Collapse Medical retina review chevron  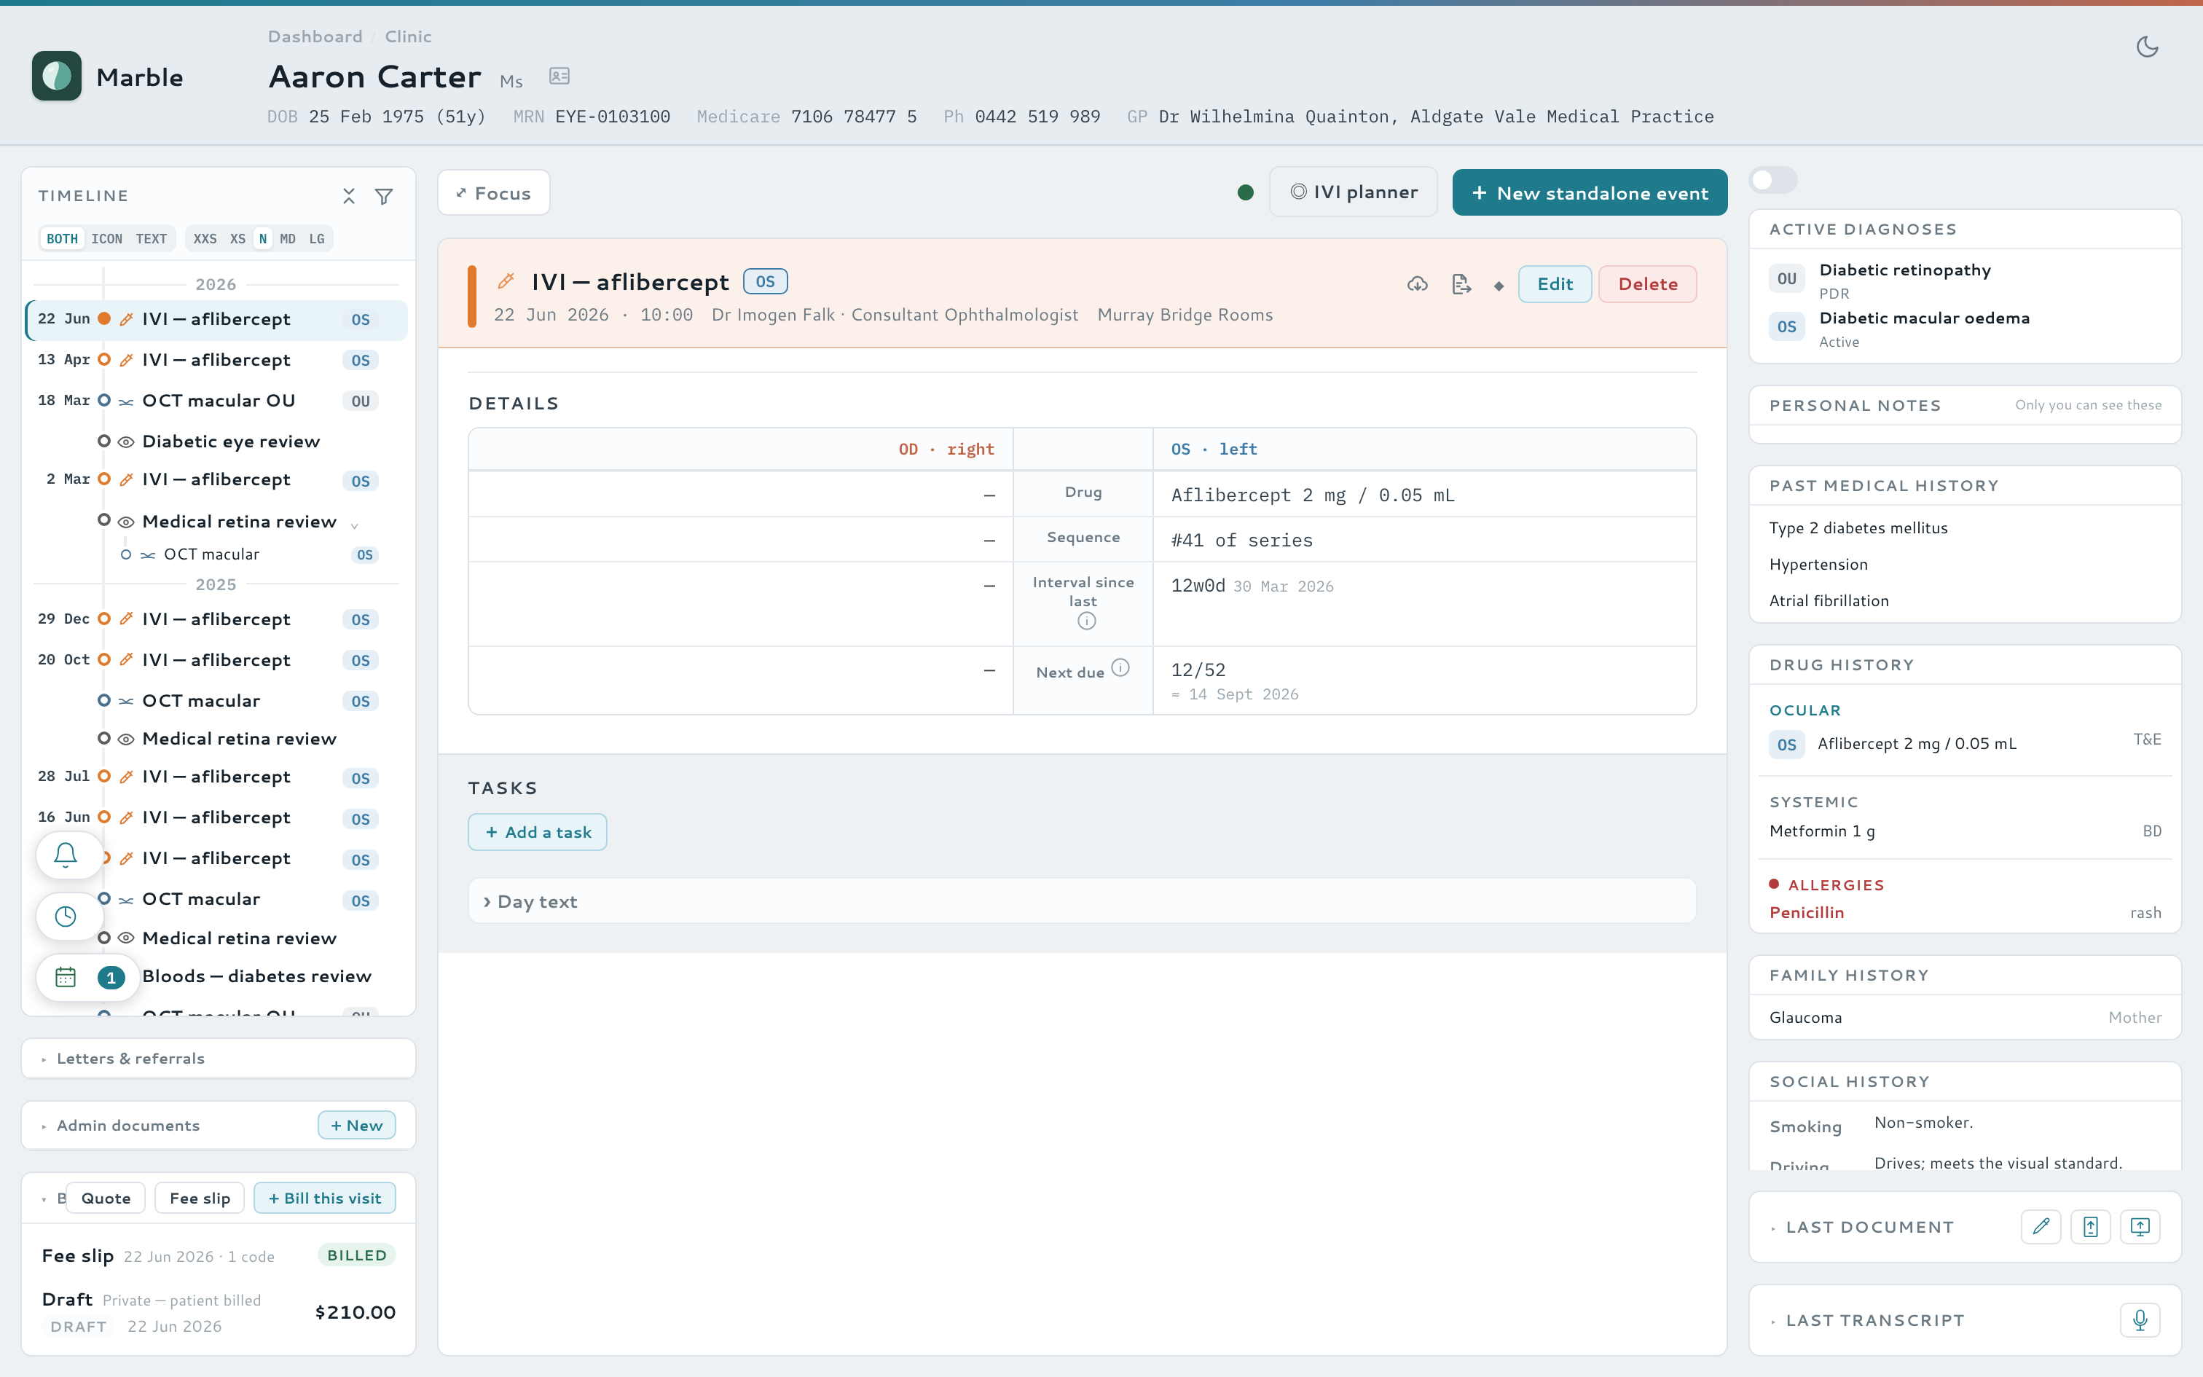[355, 525]
